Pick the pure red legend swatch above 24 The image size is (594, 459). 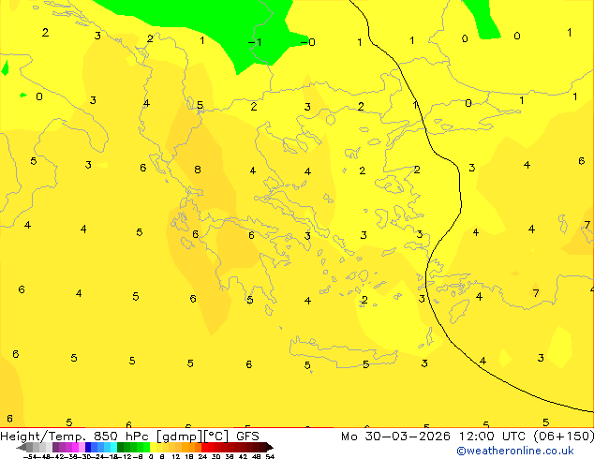(204, 447)
